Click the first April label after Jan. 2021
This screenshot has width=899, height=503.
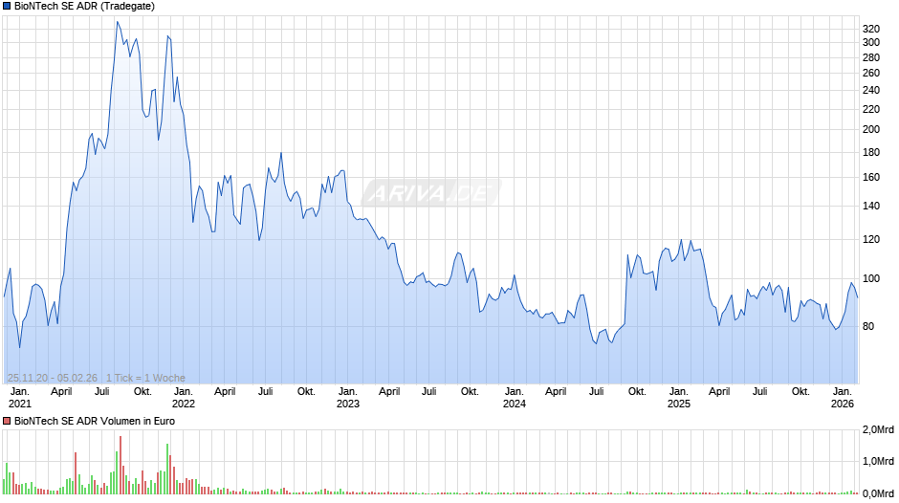pyautogui.click(x=61, y=392)
